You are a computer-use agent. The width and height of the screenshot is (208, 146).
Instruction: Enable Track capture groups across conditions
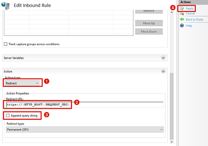6,44
